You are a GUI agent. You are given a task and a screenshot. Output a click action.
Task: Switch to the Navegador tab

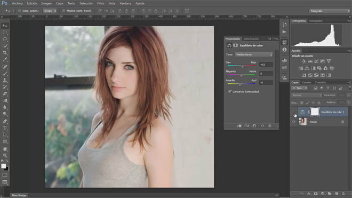316,21
